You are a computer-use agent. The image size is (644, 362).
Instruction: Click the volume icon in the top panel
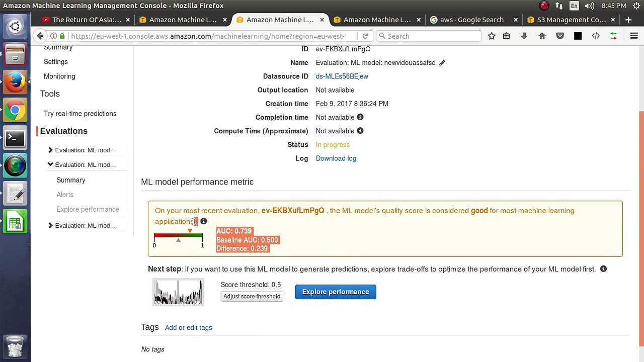pyautogui.click(x=589, y=6)
